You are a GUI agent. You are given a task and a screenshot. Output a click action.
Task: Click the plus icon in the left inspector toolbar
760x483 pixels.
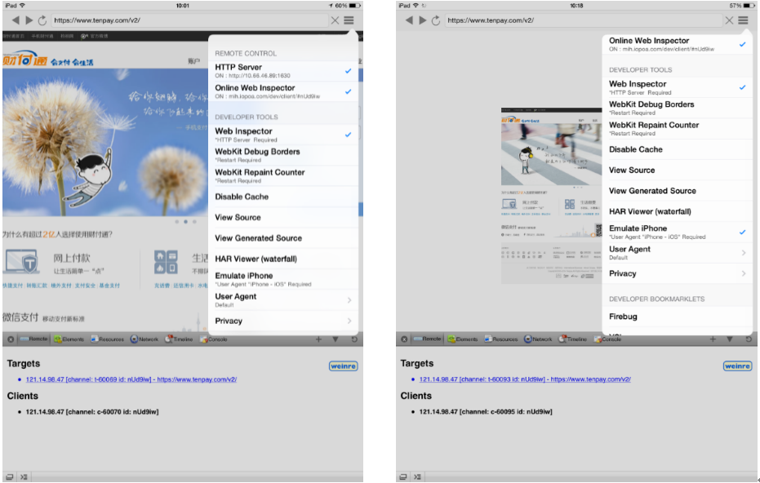click(x=318, y=339)
